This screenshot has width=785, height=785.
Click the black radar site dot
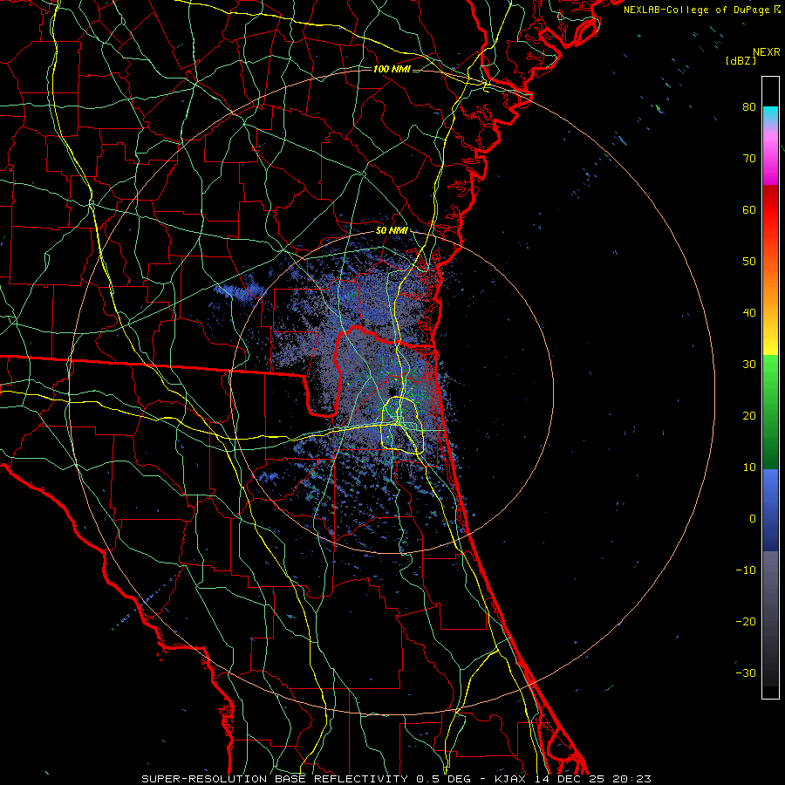(392, 392)
